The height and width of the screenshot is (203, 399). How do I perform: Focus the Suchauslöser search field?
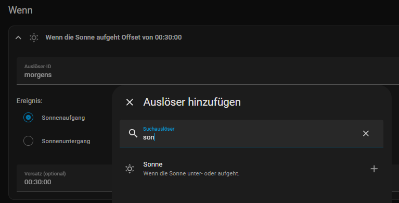pyautogui.click(x=251, y=133)
